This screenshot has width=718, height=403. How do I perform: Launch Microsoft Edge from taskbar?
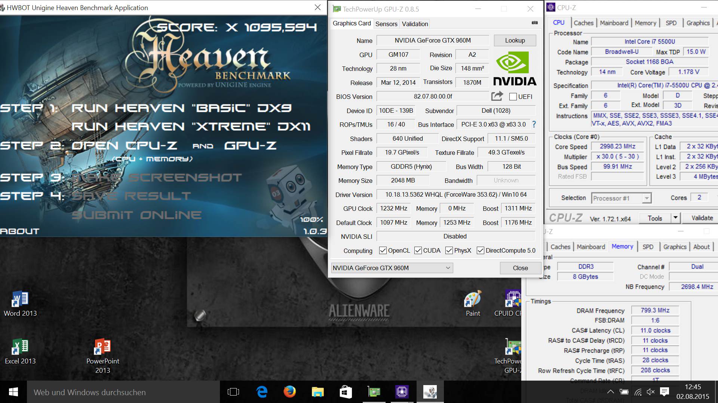click(x=262, y=392)
